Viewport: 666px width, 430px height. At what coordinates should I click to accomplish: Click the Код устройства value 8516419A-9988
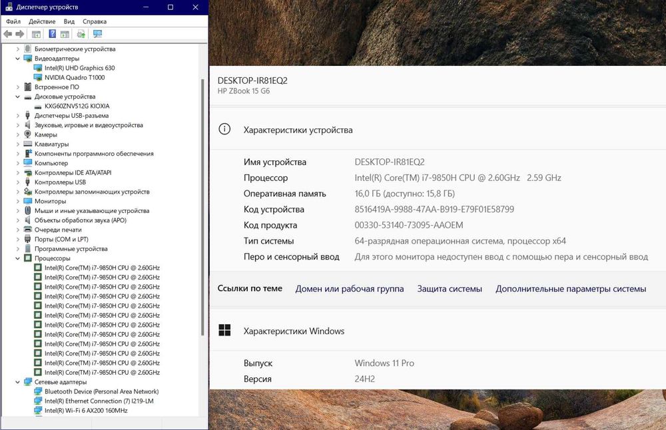(434, 209)
